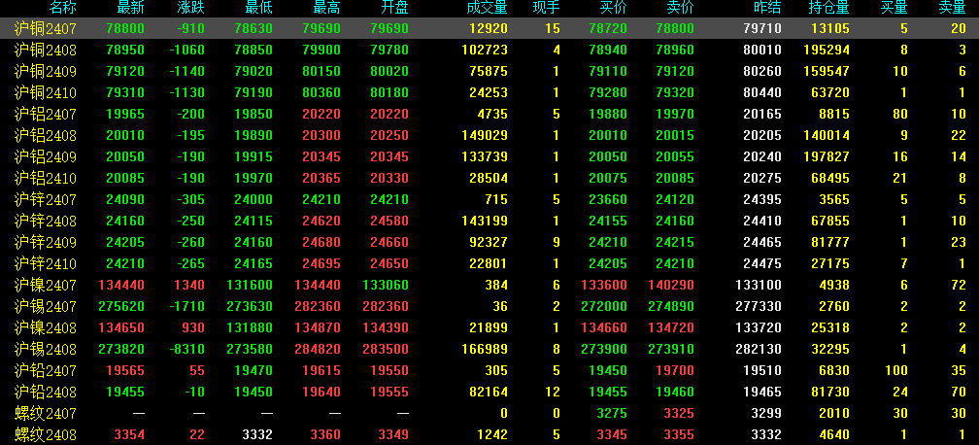Click open interest 159547 for 沪铜2409
This screenshot has height=445, width=979.
tap(826, 71)
